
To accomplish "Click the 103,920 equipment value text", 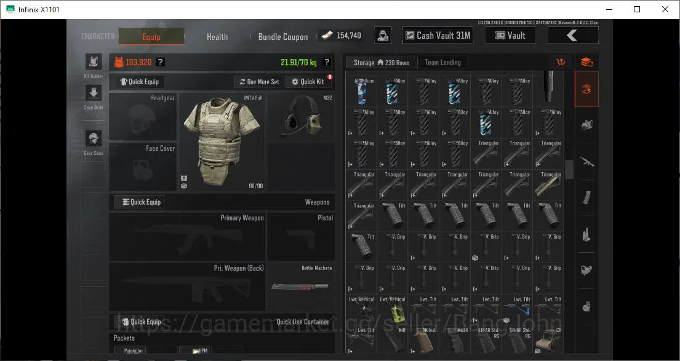I will click(138, 62).
